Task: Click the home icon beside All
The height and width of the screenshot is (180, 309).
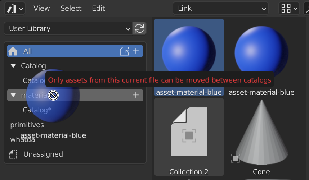Action: pos(13,51)
